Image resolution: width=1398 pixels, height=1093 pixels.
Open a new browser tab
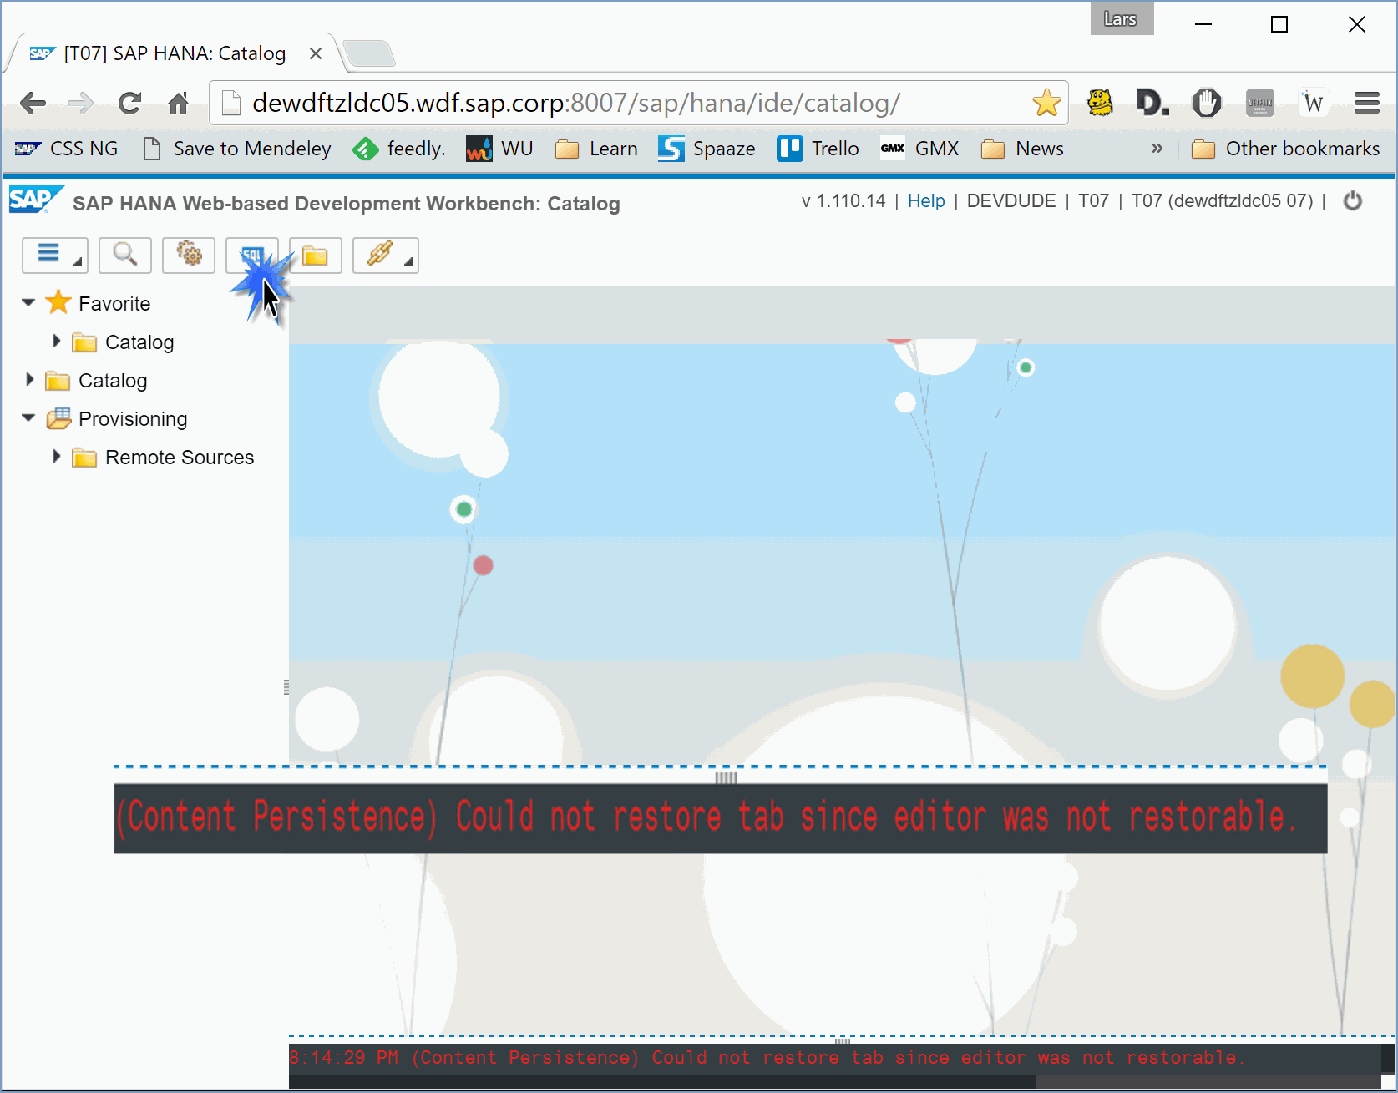tap(369, 53)
